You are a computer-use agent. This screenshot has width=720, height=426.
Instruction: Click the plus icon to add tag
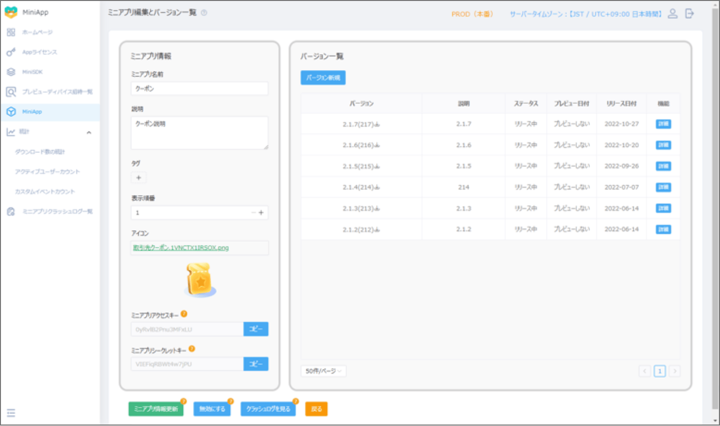(x=139, y=178)
